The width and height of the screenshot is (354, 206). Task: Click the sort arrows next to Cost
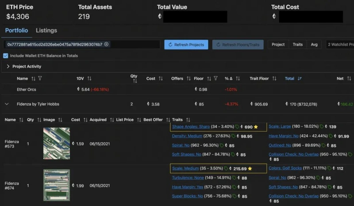coord(161,79)
